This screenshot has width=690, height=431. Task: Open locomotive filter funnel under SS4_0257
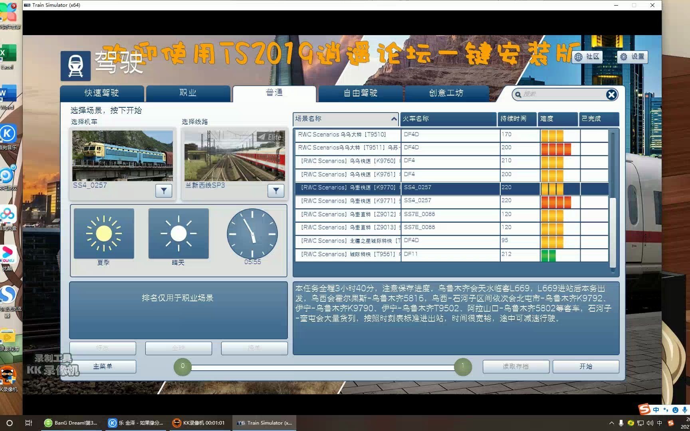click(164, 191)
